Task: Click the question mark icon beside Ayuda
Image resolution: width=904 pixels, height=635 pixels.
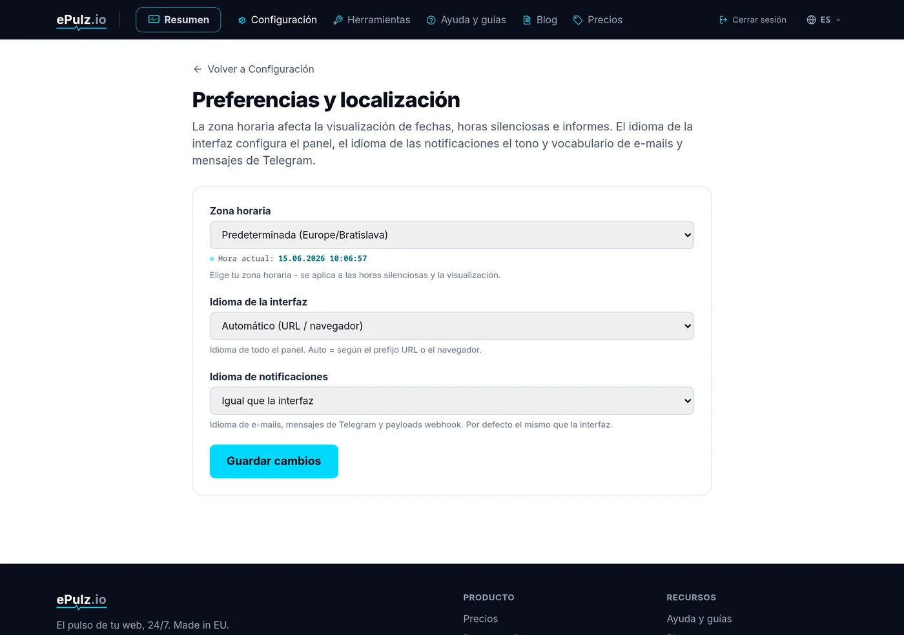Action: 431,20
